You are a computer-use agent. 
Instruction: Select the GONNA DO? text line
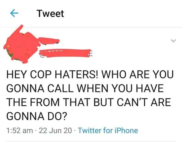click(x=37, y=116)
